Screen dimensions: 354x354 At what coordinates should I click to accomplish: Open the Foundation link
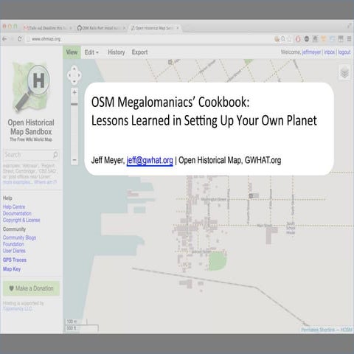point(13,244)
